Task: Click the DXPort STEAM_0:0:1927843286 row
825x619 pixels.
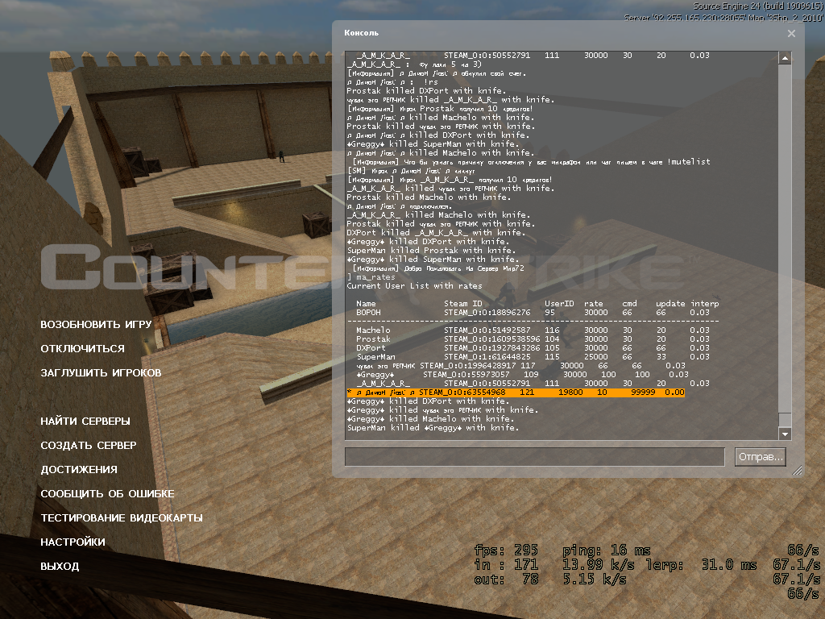Action: (x=533, y=348)
